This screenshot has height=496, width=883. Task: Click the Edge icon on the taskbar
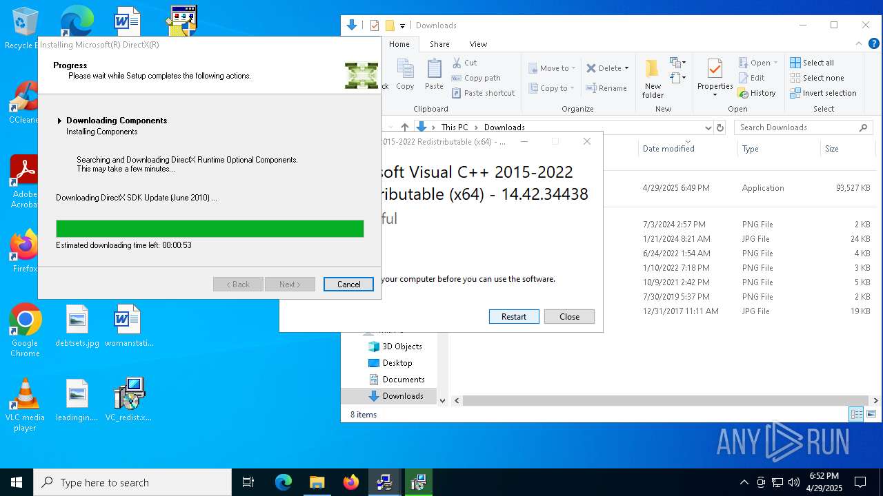coord(284,482)
